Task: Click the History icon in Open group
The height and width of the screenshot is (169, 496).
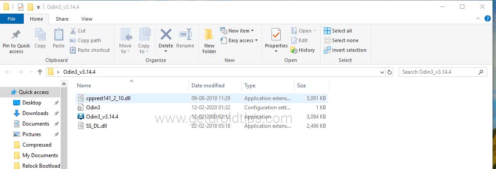Action: [x=294, y=50]
